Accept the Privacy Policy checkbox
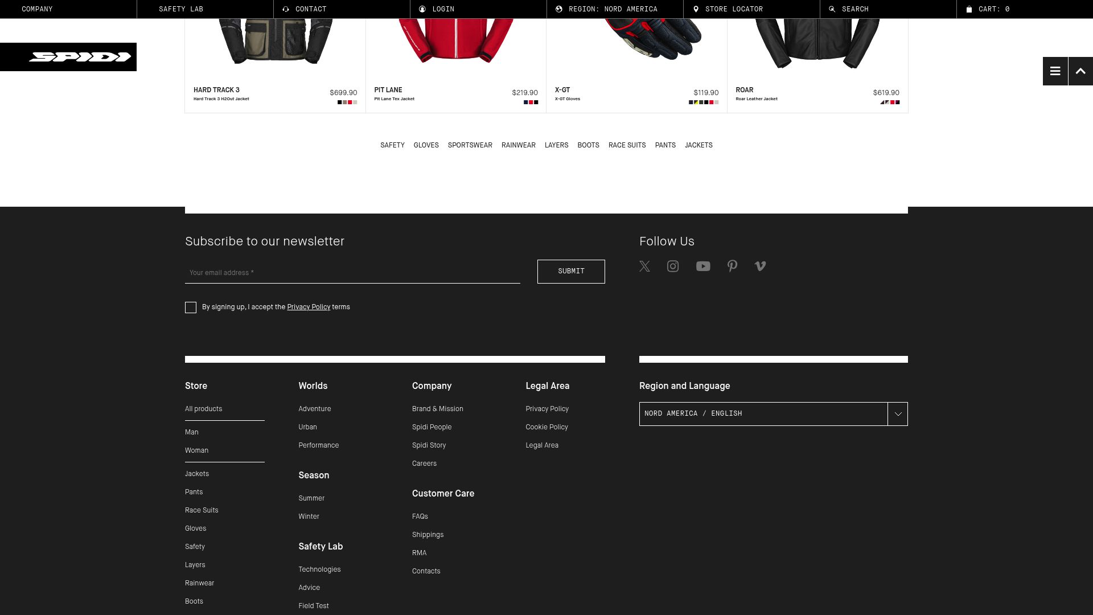Image resolution: width=1093 pixels, height=615 pixels. 191,307
